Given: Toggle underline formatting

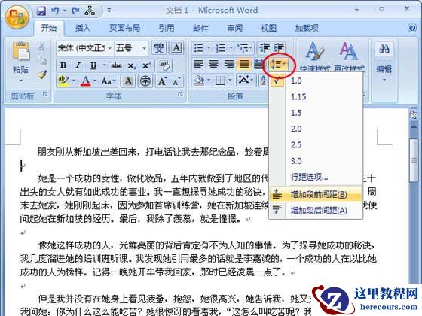Looking at the screenshot, I should pos(93,65).
